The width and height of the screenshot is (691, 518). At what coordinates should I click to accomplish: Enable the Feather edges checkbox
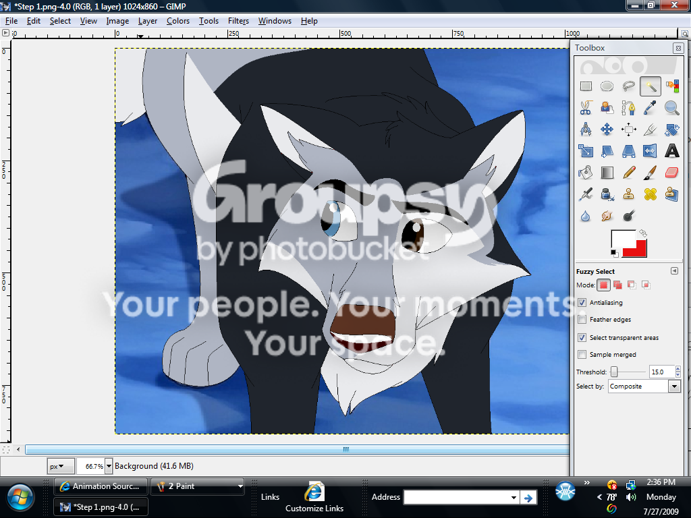coord(582,319)
